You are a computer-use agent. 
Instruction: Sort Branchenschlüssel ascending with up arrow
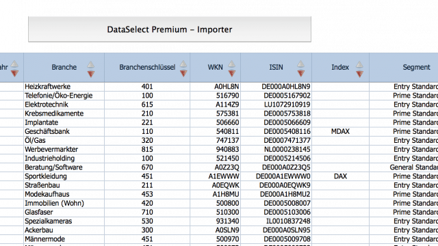pos(183,64)
